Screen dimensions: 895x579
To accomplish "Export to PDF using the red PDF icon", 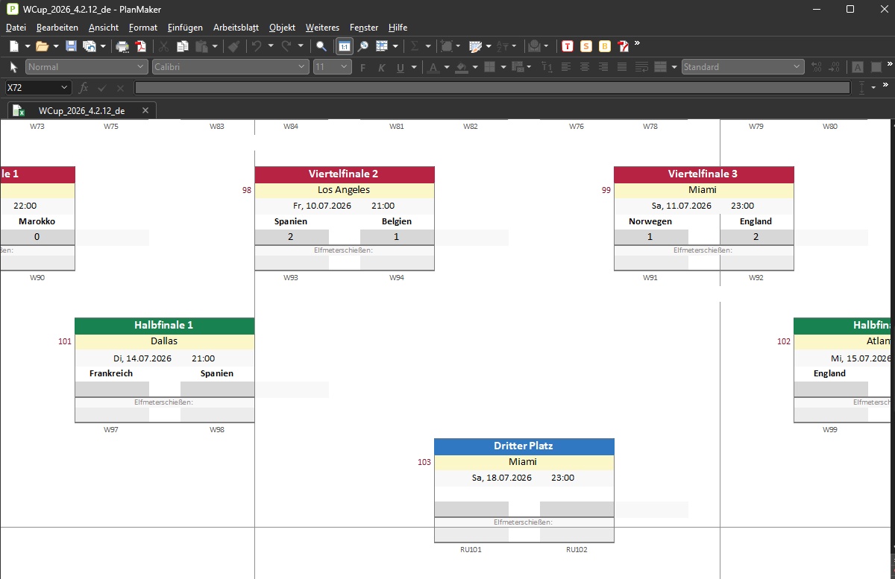I will tap(140, 46).
